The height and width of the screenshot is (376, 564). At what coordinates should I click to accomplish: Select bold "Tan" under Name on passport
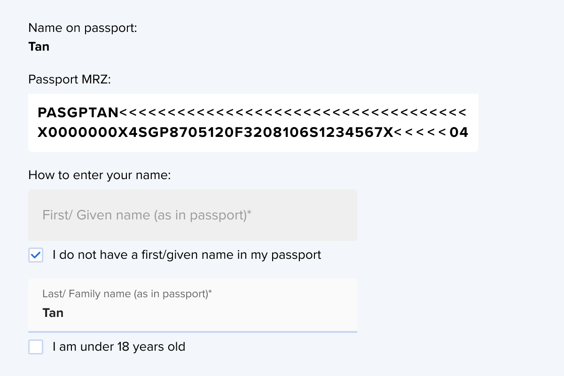click(39, 47)
